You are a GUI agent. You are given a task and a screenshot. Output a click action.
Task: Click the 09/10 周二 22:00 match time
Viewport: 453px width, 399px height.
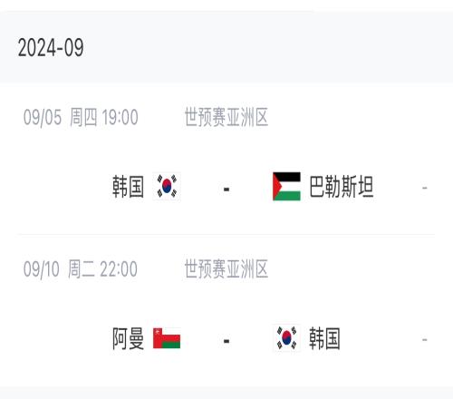tap(81, 269)
